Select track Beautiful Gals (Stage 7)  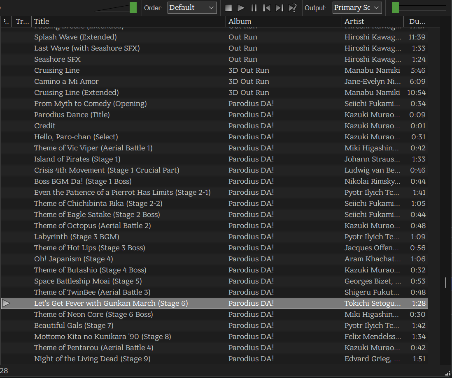pos(74,326)
